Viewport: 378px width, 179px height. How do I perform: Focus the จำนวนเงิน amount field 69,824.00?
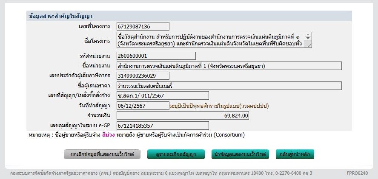coord(183,115)
